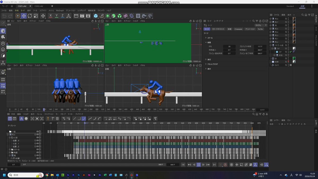Toggle the Z axis lock
The height and width of the screenshot is (179, 318).
click(x=63, y=16)
